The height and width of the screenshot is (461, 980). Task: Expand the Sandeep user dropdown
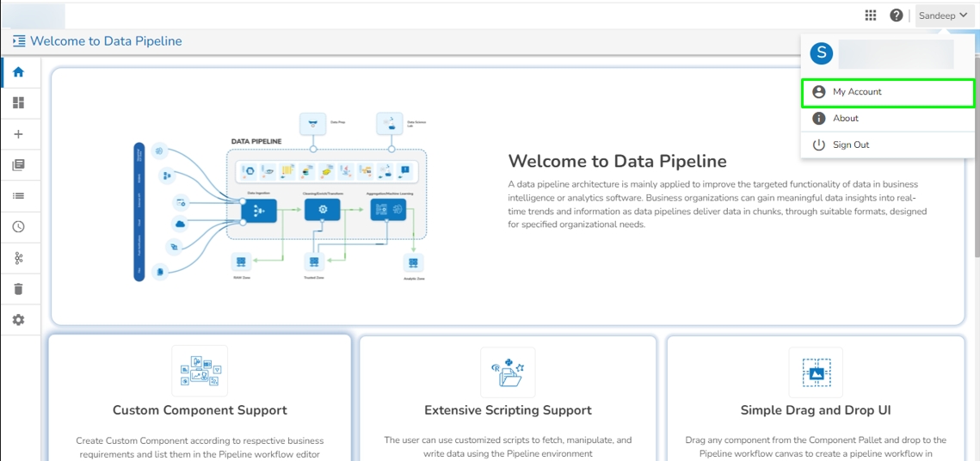point(944,15)
